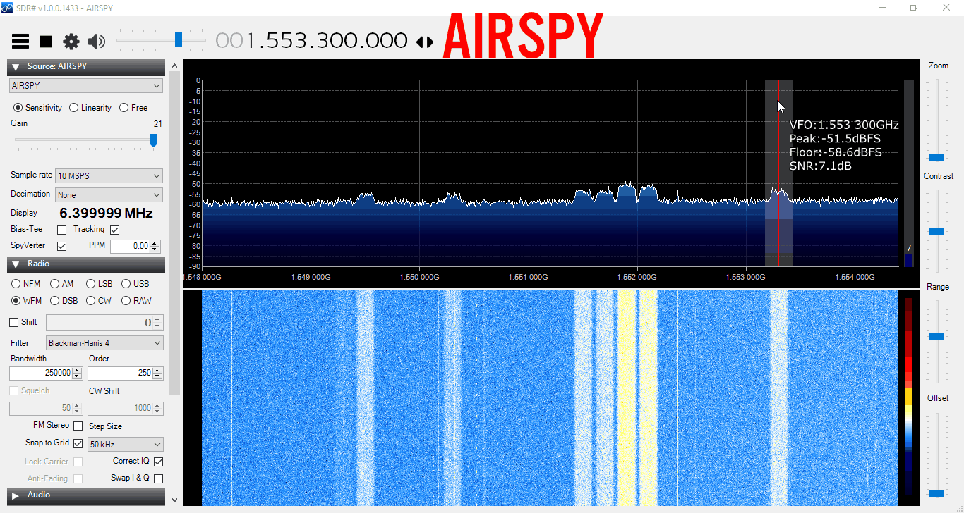Click the frequency tuning arrows icon
The height and width of the screenshot is (513, 964).
(425, 42)
